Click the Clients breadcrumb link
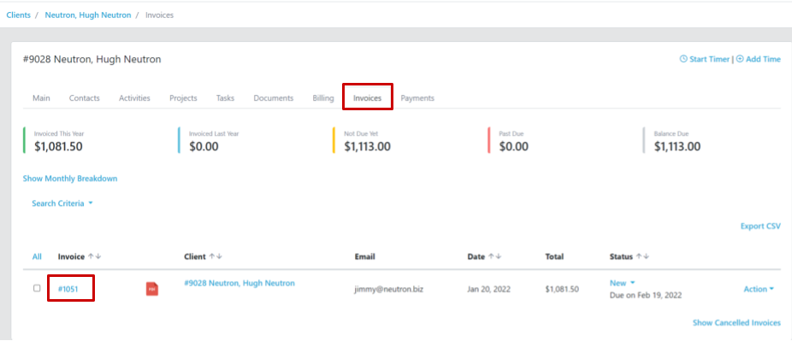The width and height of the screenshot is (792, 341). (x=18, y=15)
